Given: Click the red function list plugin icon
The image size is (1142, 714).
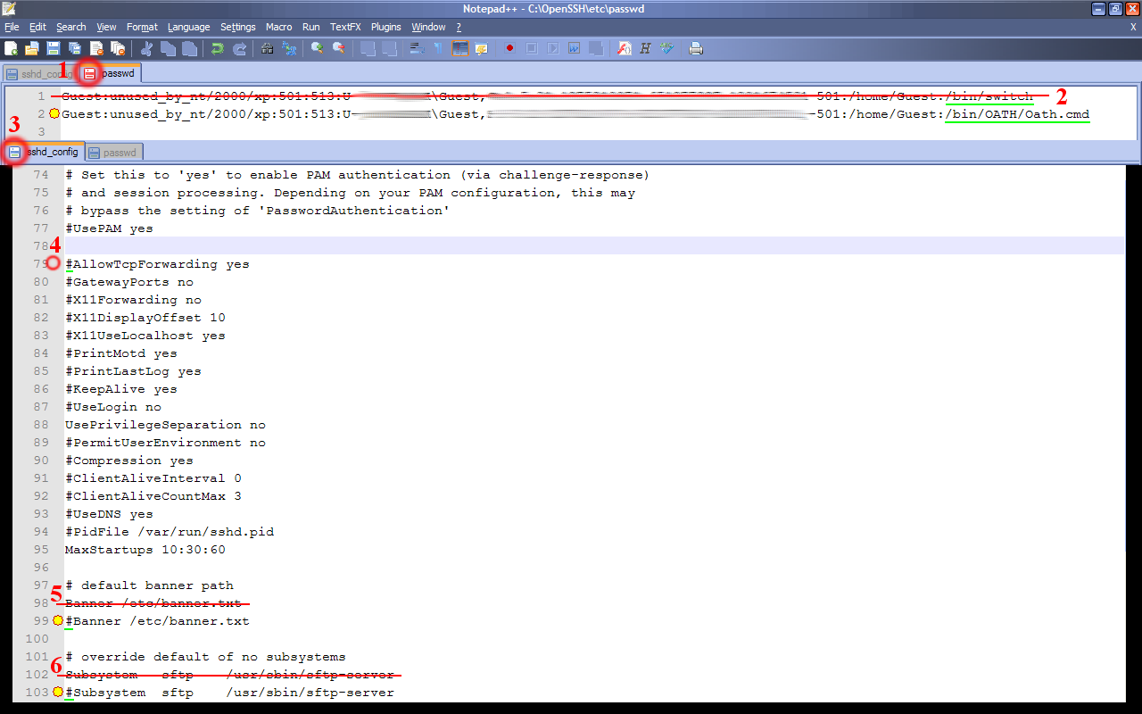Looking at the screenshot, I should [625, 48].
